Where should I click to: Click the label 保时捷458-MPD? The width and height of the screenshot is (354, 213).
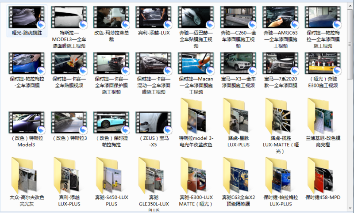click(x=323, y=198)
